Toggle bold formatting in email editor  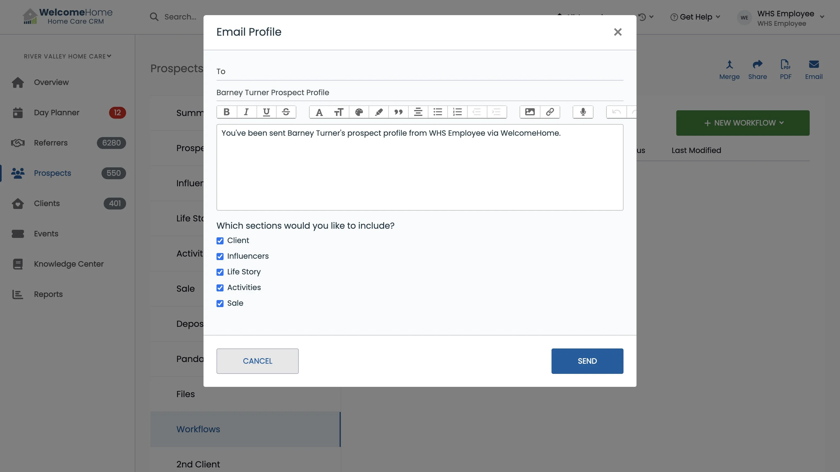pyautogui.click(x=227, y=112)
